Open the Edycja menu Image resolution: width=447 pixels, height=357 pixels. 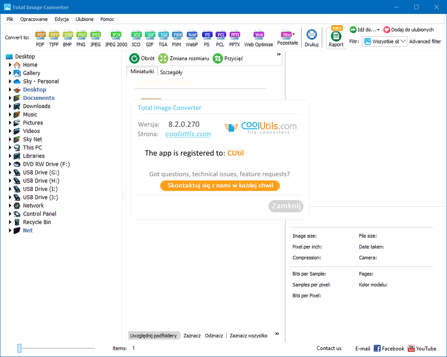click(62, 19)
